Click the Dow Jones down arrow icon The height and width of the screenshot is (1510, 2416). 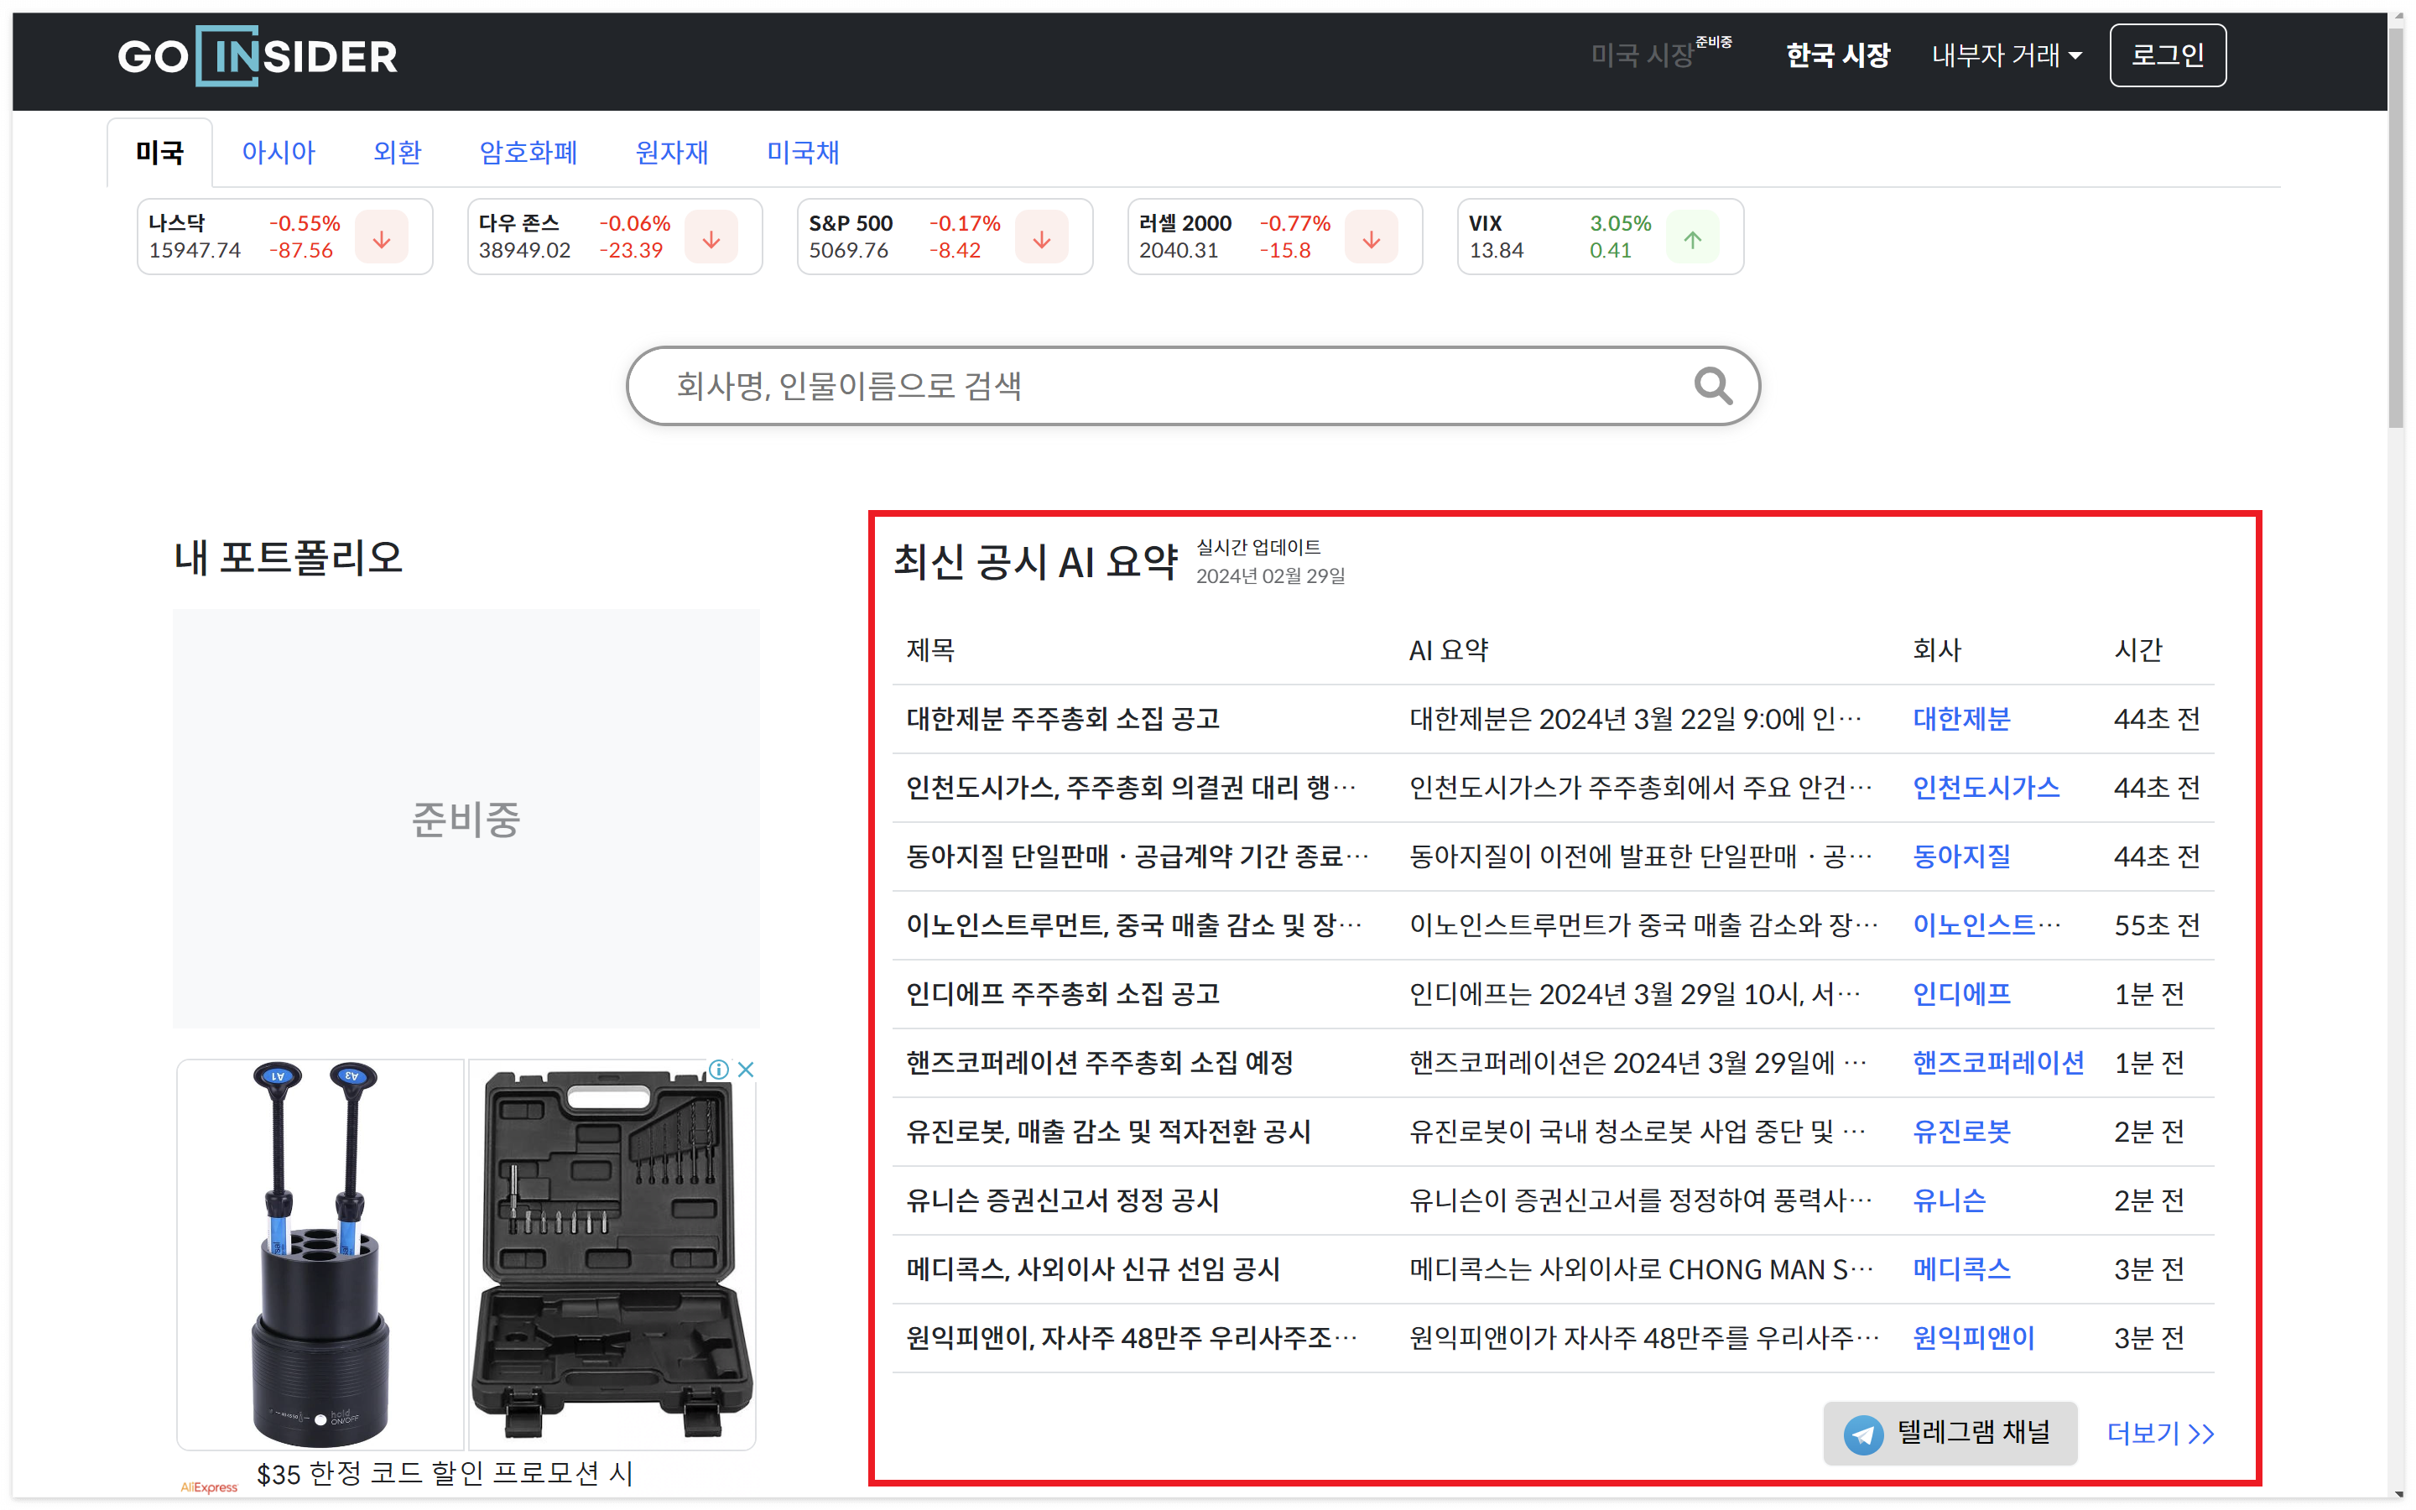pos(712,237)
